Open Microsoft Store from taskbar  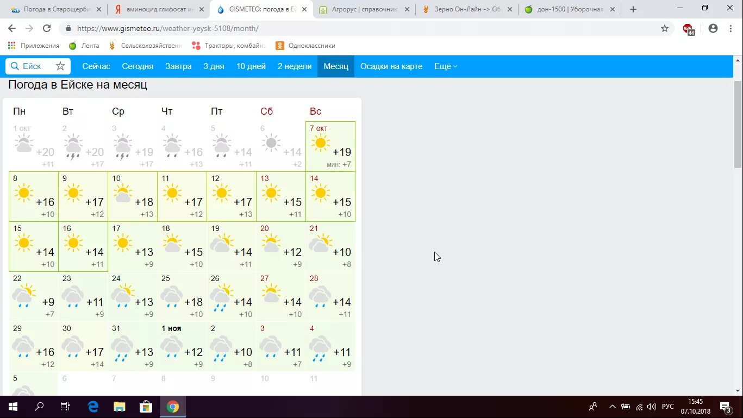click(x=146, y=407)
